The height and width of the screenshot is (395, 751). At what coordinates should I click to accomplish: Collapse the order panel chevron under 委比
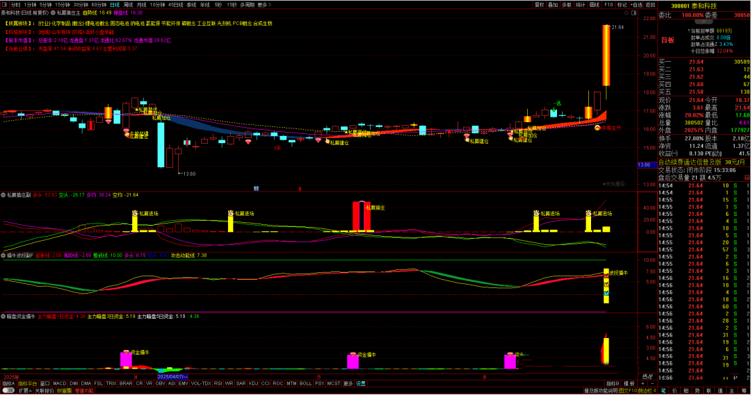click(x=703, y=22)
